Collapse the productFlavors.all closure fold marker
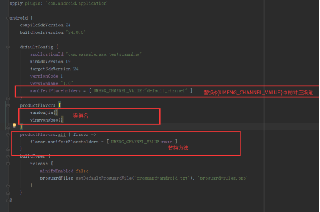 point(8,135)
